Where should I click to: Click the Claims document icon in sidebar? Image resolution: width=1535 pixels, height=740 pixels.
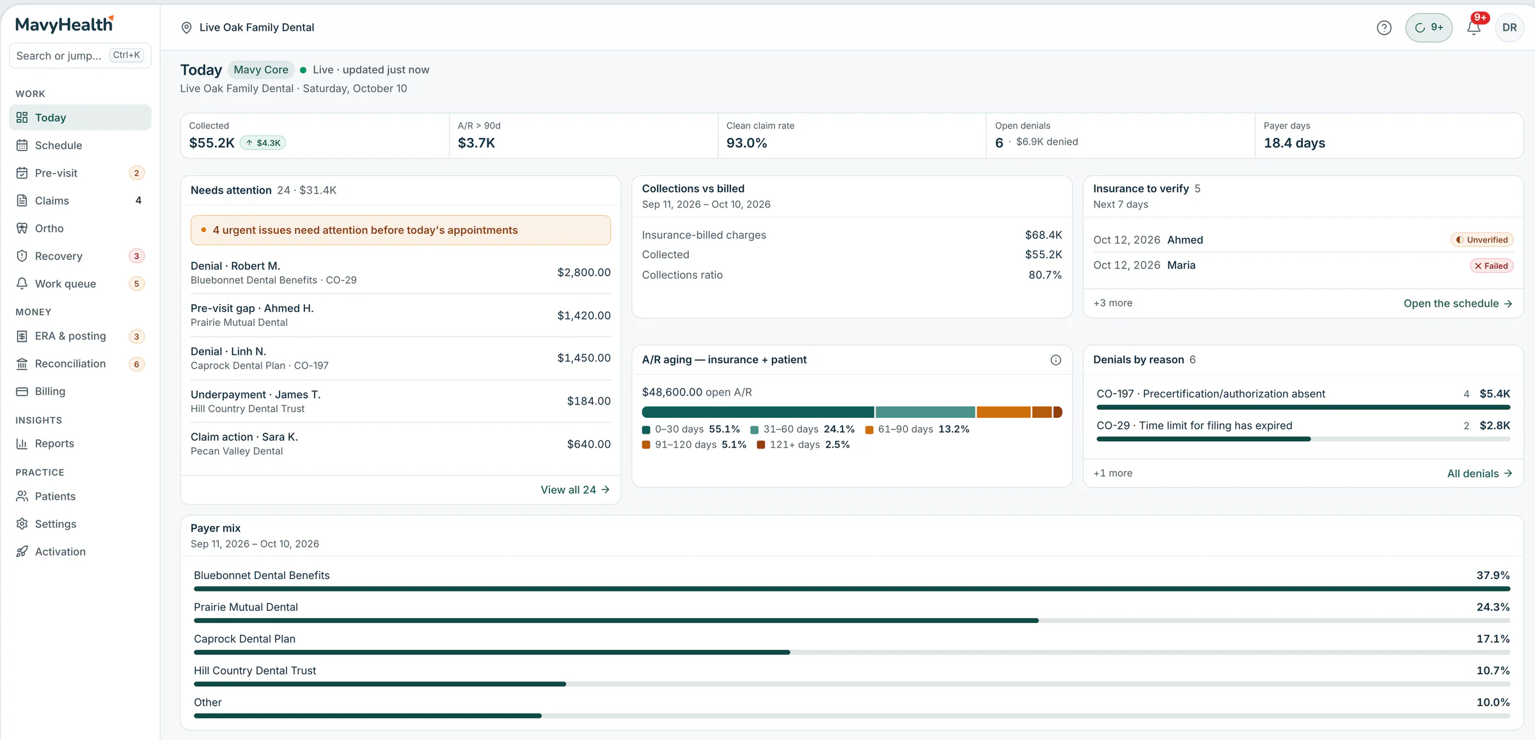(x=22, y=201)
